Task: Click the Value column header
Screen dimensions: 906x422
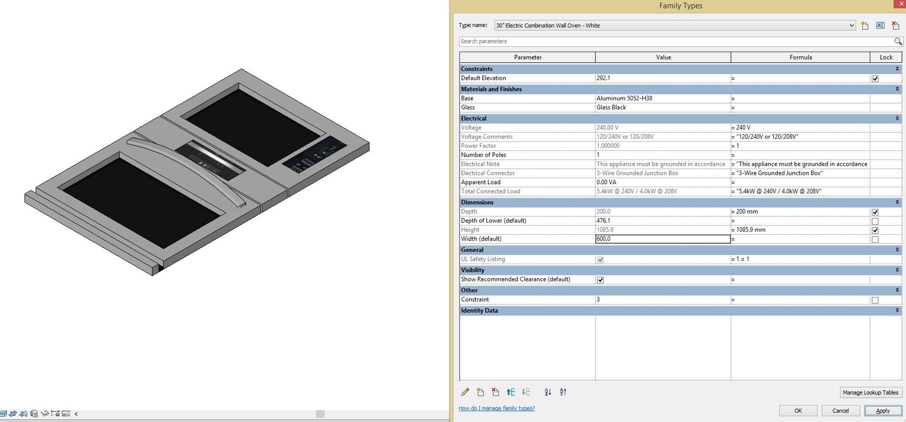Action: 663,58
